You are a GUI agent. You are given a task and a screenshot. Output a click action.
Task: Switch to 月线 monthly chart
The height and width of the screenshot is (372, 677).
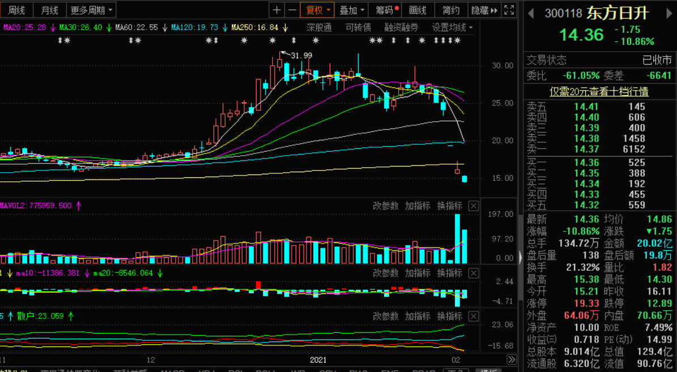(50, 10)
